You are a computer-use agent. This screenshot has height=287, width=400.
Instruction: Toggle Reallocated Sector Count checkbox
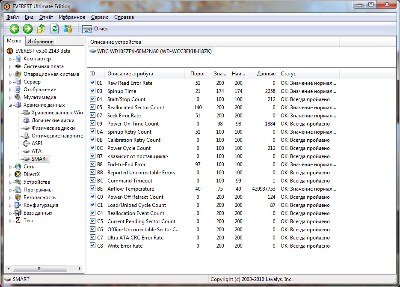tap(92, 107)
